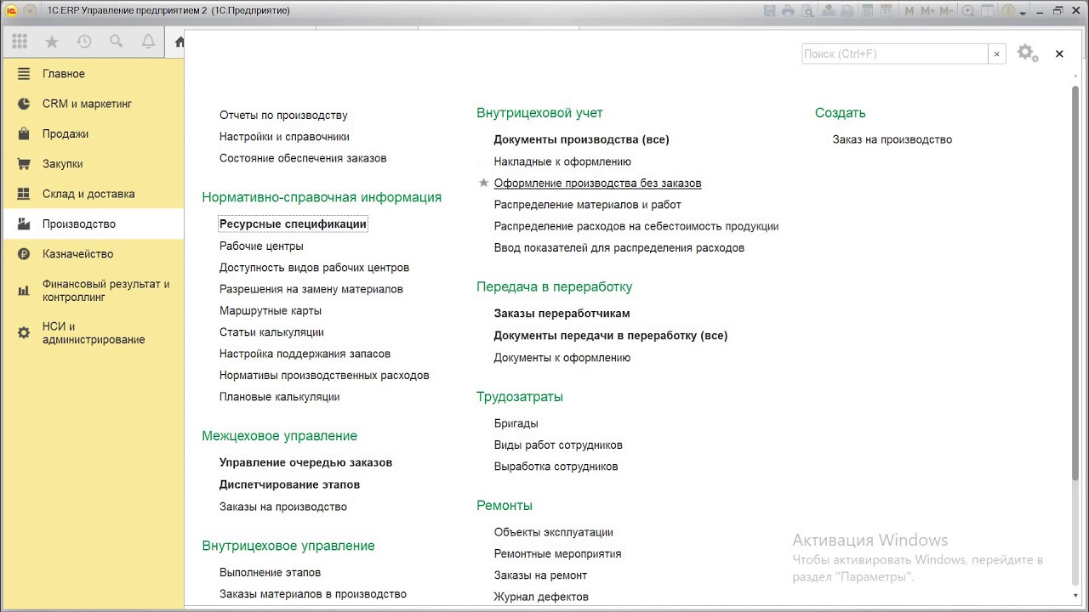Open Рабочие центры

click(261, 246)
